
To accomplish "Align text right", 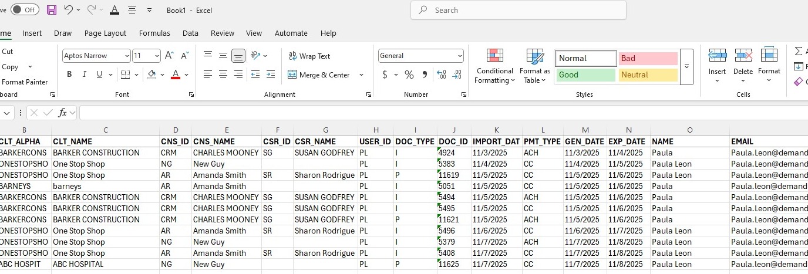I will pos(238,75).
